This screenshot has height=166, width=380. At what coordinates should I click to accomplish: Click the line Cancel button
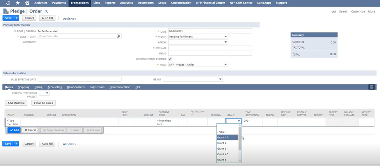pyautogui.click(x=30, y=130)
